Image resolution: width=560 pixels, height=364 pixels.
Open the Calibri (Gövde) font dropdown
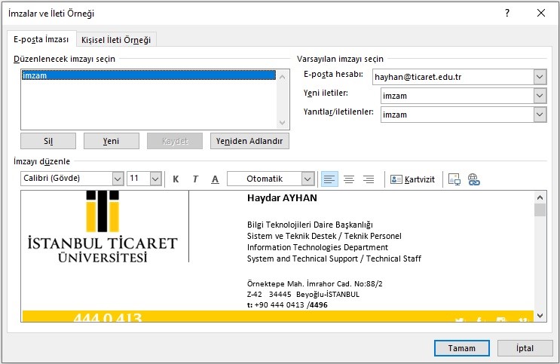118,179
